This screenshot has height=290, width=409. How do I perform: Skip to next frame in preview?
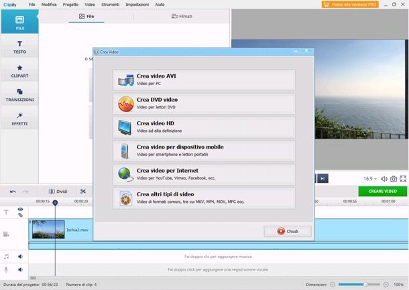pyautogui.click(x=323, y=178)
